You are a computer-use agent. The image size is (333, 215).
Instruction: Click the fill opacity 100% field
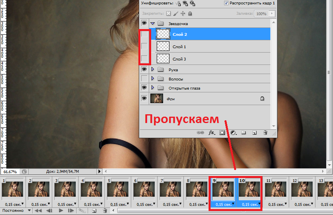click(x=261, y=14)
